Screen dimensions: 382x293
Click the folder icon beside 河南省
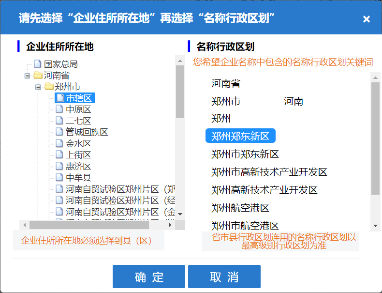click(x=38, y=75)
